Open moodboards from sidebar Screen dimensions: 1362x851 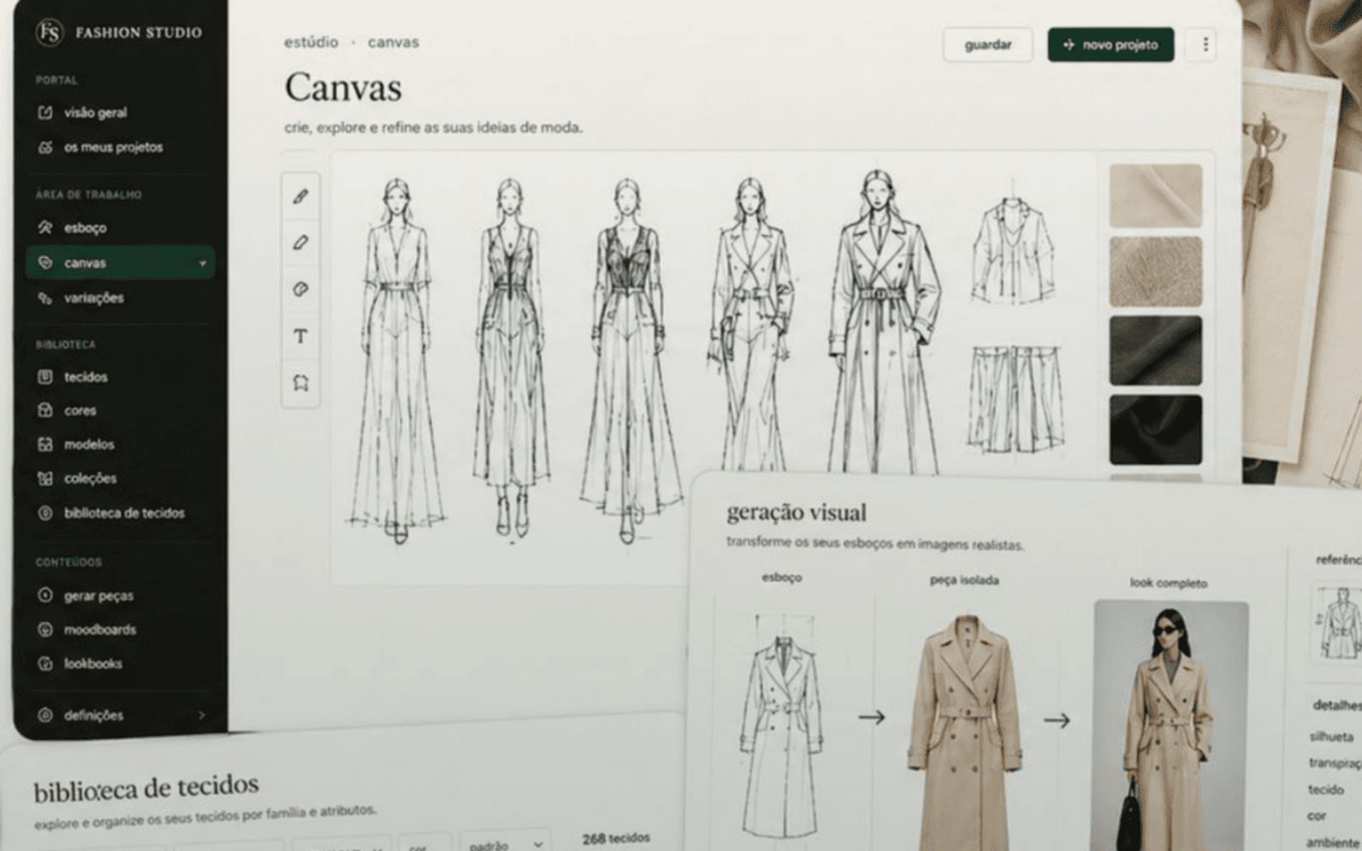click(100, 630)
